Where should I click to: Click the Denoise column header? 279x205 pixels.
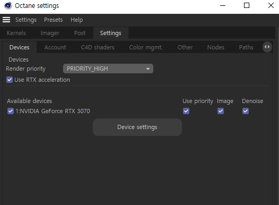(252, 101)
